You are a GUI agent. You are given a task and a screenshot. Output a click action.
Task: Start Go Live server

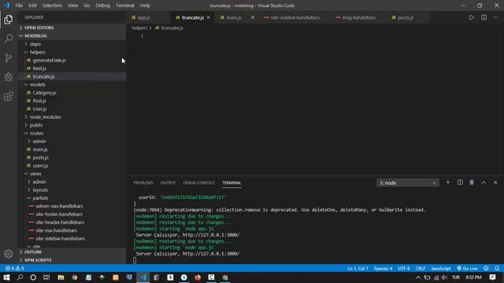[x=467, y=268]
